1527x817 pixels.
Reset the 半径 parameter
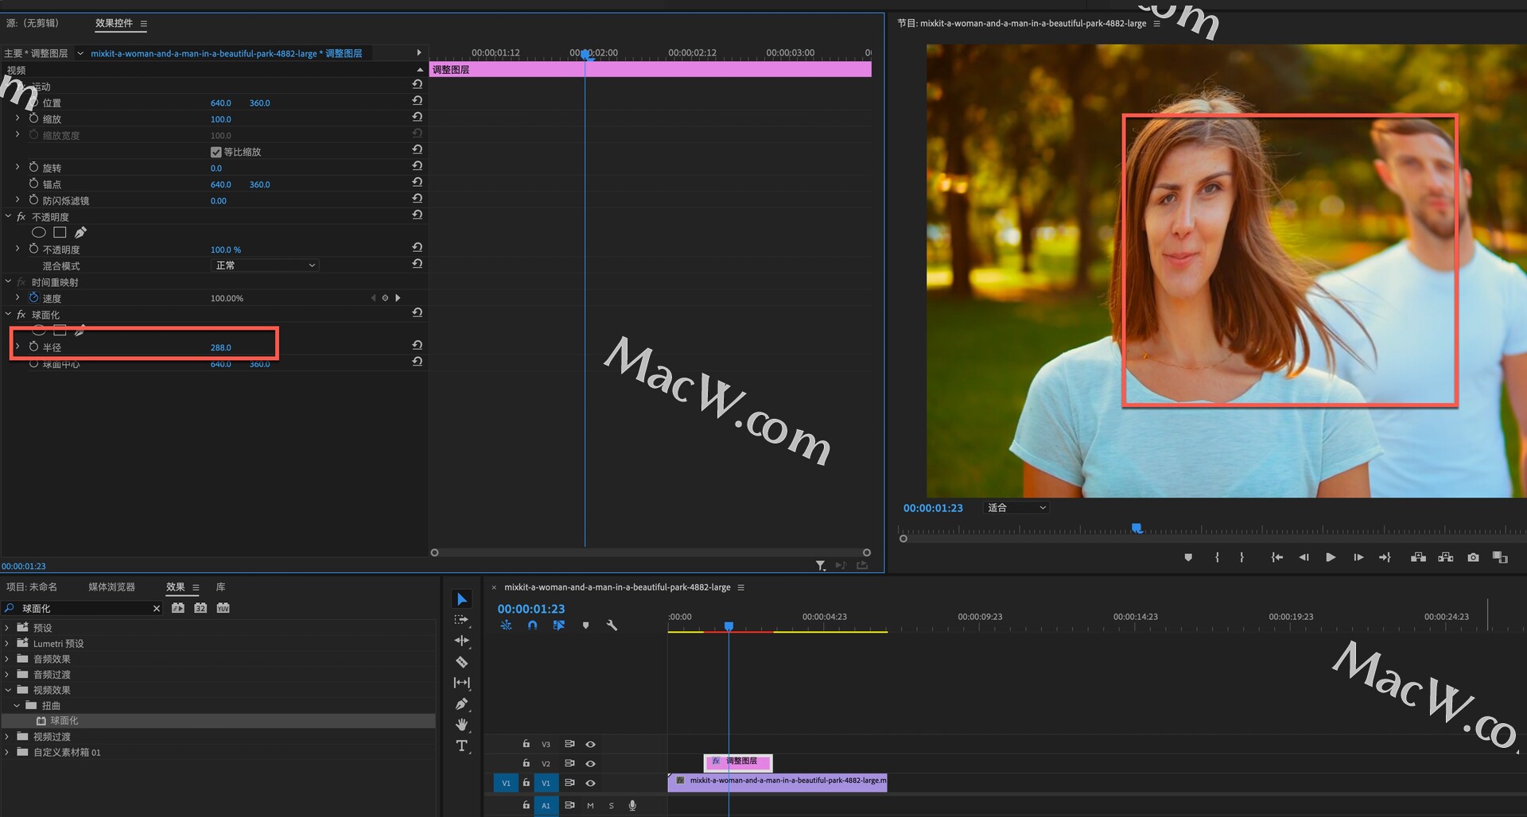[417, 345]
